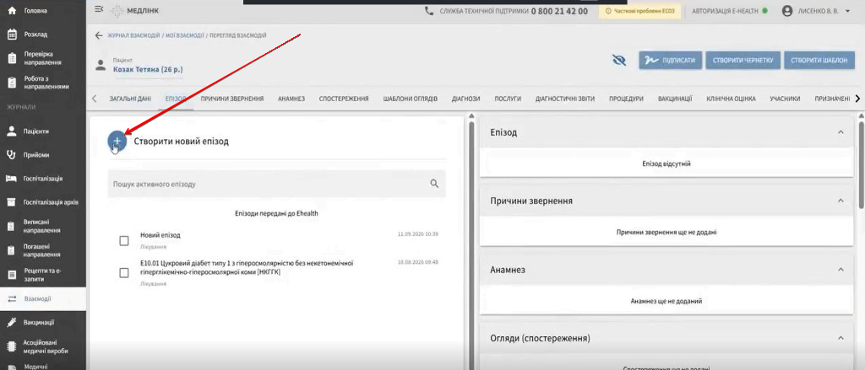Switch to the Діагностичні звіти tab
This screenshot has height=370, width=865.
point(565,99)
